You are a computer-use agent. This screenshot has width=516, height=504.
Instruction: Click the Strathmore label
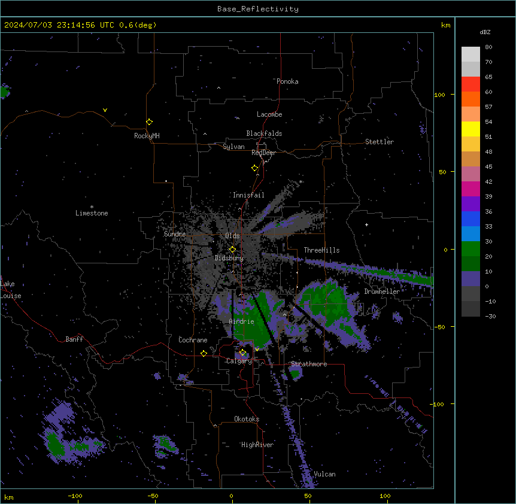pos(309,364)
